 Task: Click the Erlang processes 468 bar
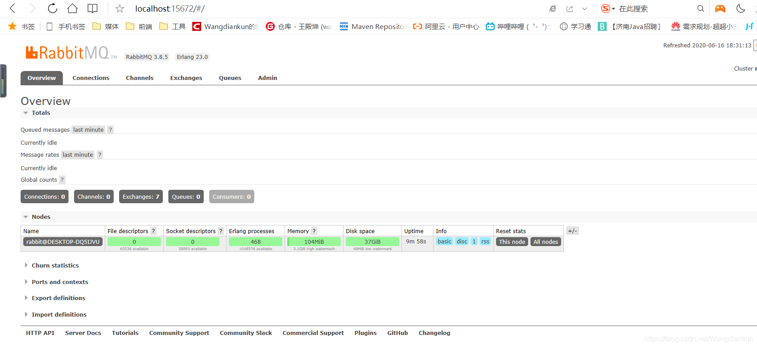(256, 242)
